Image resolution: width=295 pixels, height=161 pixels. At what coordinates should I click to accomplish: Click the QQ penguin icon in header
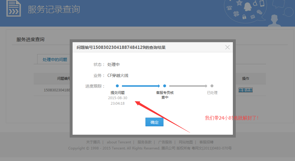tap(248, 7)
